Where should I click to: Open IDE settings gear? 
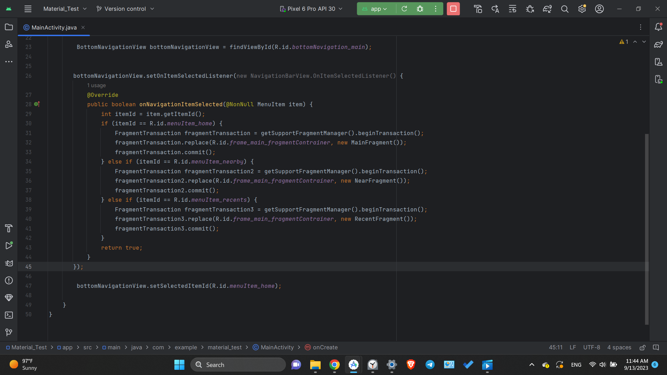point(582,9)
